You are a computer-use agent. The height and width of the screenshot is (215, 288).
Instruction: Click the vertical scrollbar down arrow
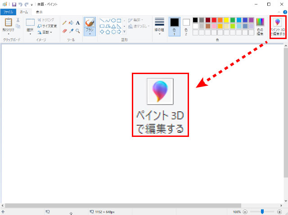pyautogui.click(x=286, y=201)
